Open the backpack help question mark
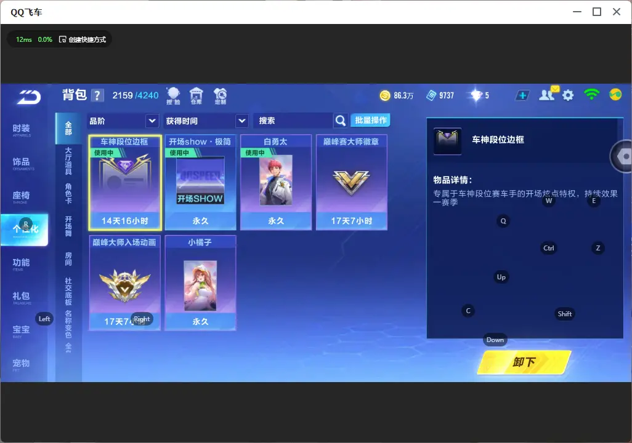The width and height of the screenshot is (632, 443). [x=97, y=95]
